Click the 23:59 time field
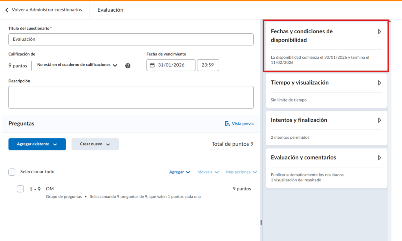 coord(208,65)
